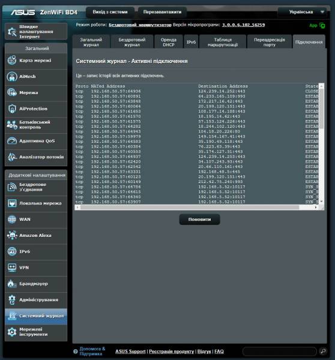Click the log scrollbar down arrow

[x=321, y=202]
